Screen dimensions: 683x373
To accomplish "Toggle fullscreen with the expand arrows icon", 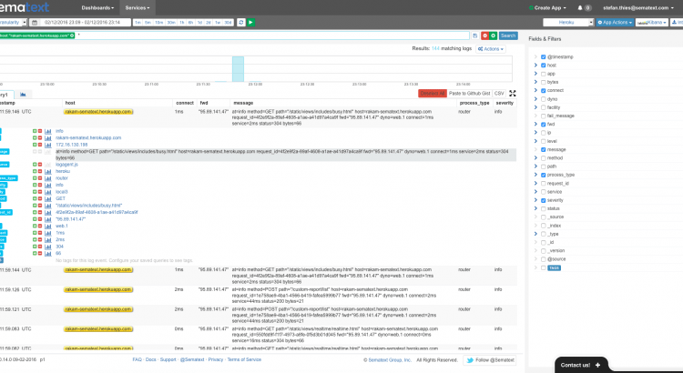I will pyautogui.click(x=512, y=93).
